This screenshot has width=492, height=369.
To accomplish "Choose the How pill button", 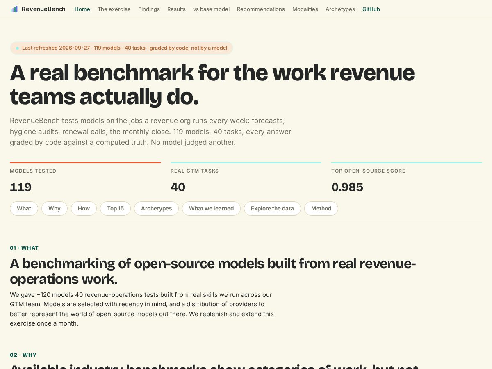I will (84, 208).
